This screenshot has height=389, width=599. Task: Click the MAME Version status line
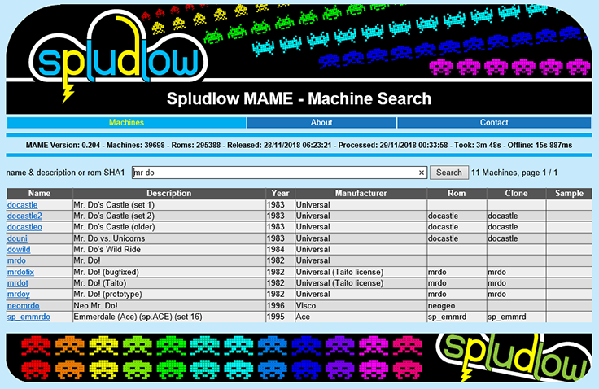[299, 145]
